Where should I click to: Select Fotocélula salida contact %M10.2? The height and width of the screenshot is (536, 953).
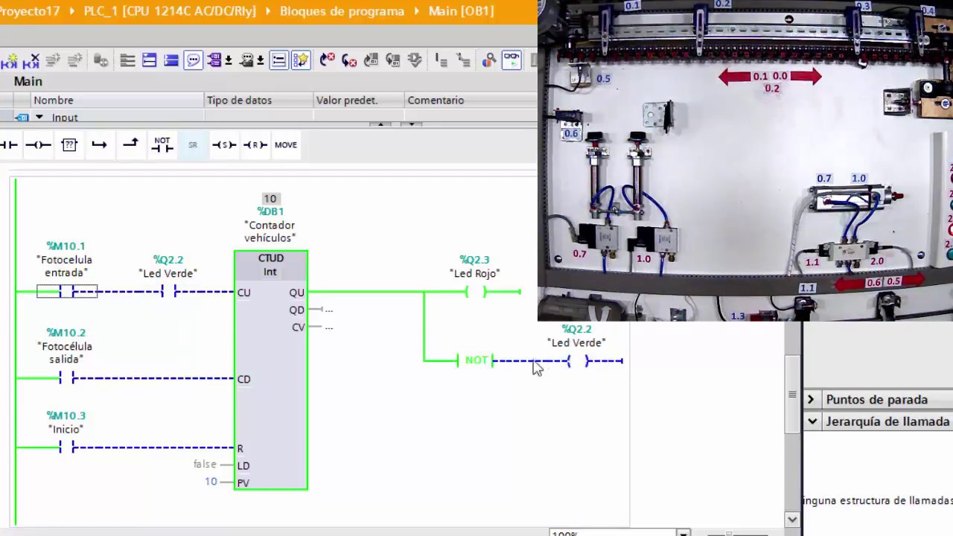67,378
